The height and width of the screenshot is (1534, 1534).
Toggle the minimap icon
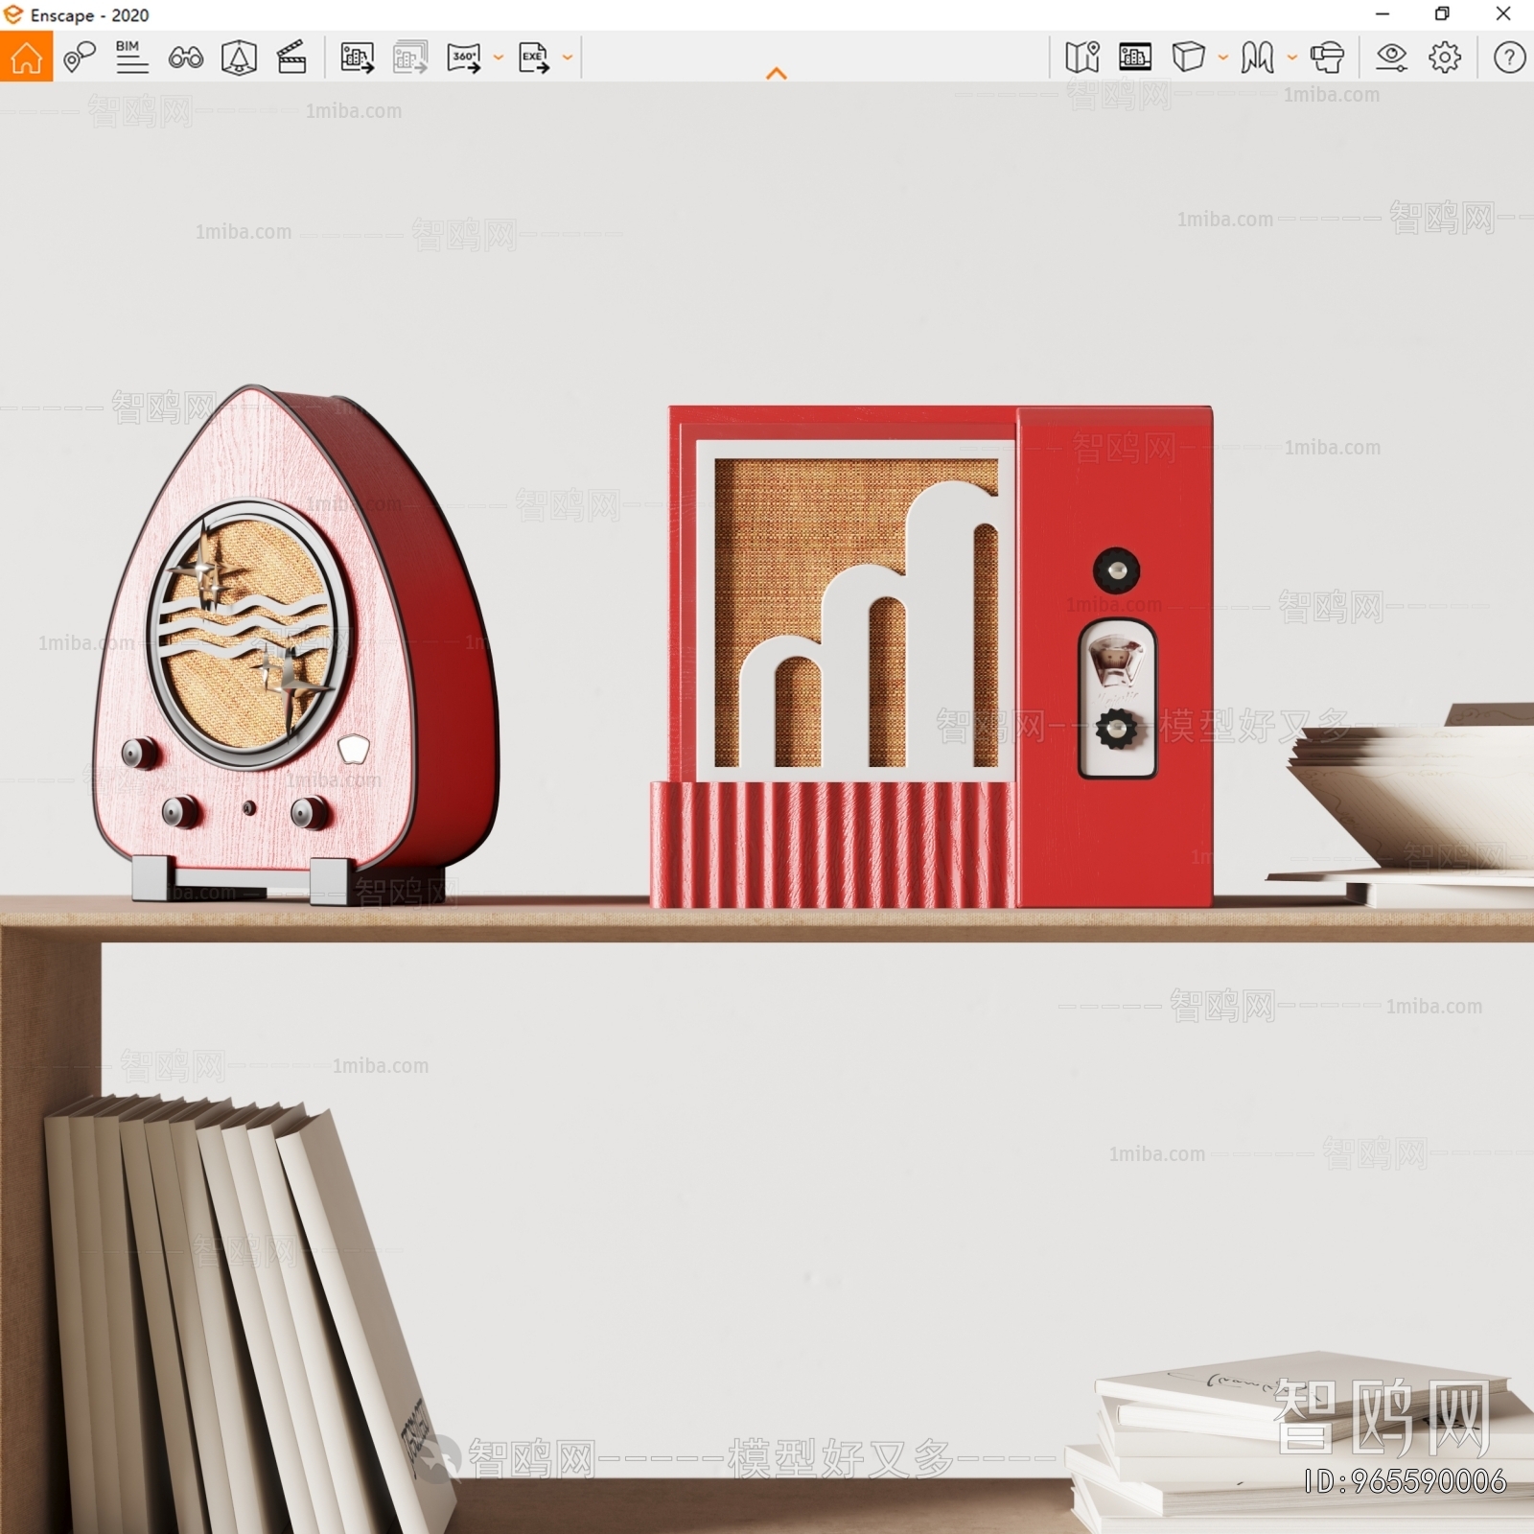1082,58
